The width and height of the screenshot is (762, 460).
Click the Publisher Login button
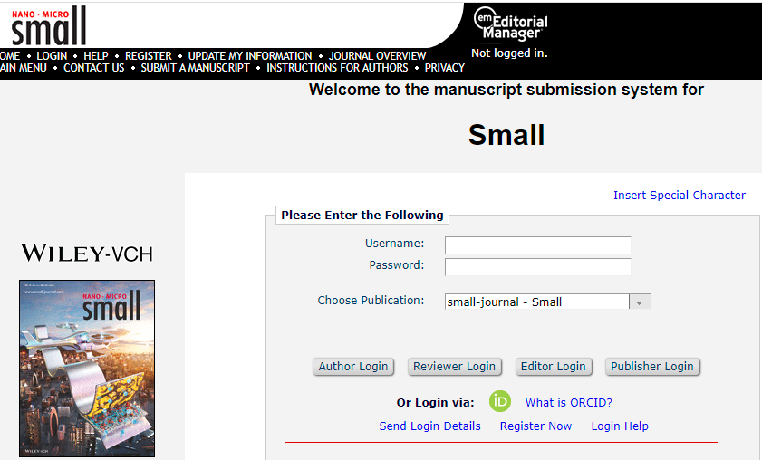tap(651, 367)
